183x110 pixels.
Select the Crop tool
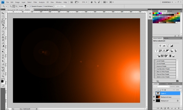pos(3,25)
